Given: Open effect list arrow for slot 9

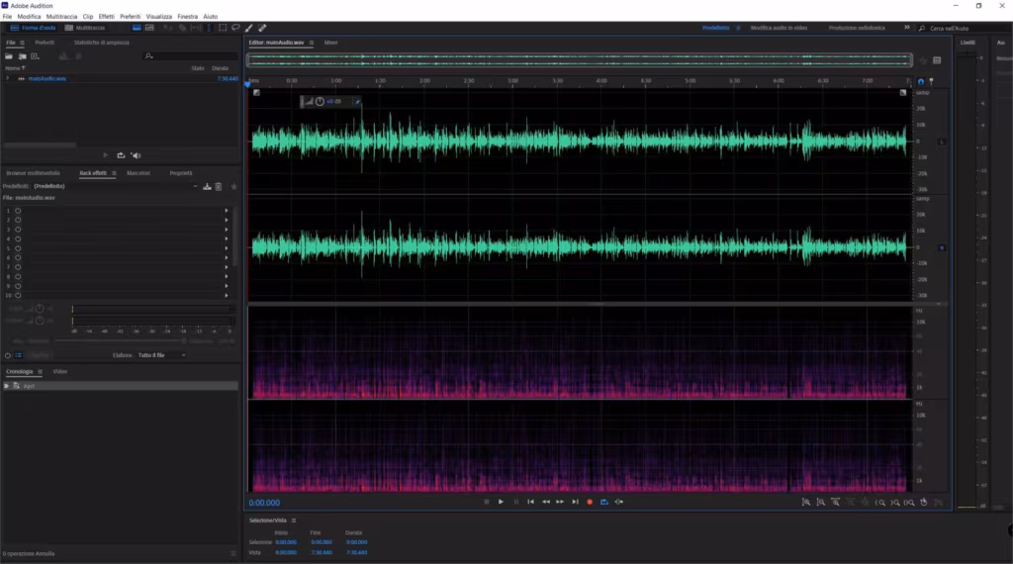Looking at the screenshot, I should click(227, 286).
